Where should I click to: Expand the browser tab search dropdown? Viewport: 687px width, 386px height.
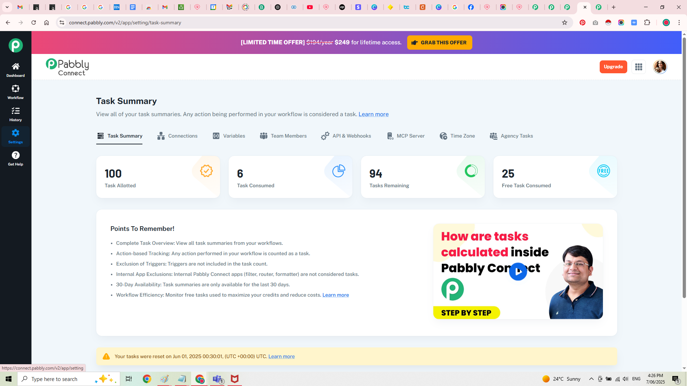pyautogui.click(x=7, y=7)
